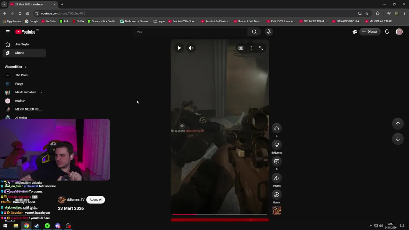Mute the Shorts video volume

tap(191, 48)
